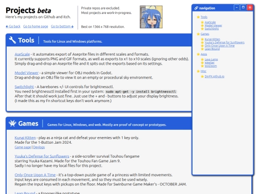Click the wrench icon beside Tools heading
The width and height of the screenshot is (258, 194).
tap(12, 40)
